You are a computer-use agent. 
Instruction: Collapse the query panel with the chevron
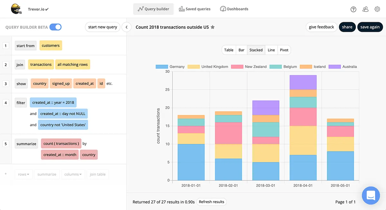127,27
